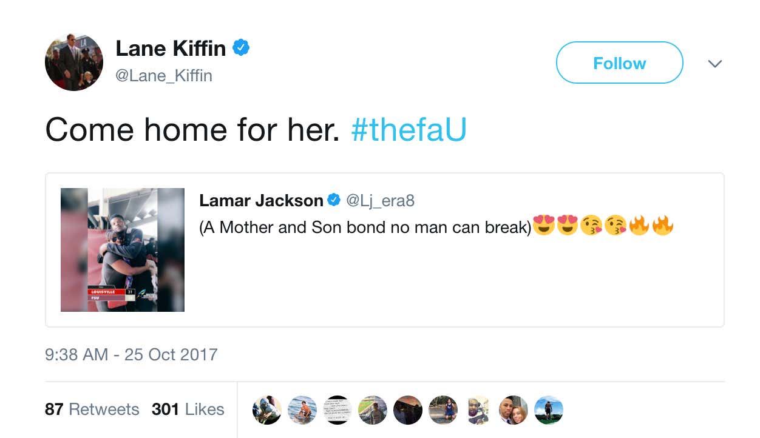760x438 pixels.
Task: Click the liker avatar showing a couple
Action: (514, 410)
